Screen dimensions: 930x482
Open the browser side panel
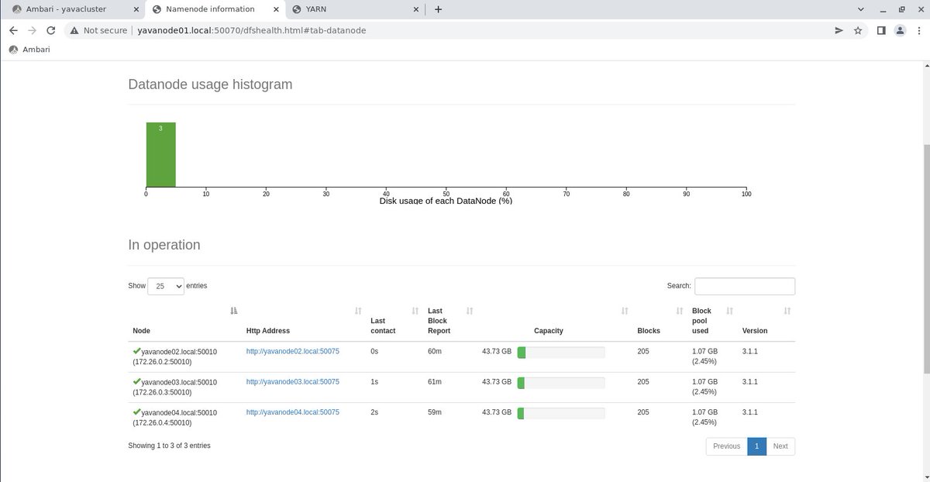pyautogui.click(x=881, y=30)
